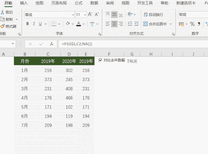Expand underline style dropdown arrow
Viewport: 208px width, 154px height.
coord(46,24)
